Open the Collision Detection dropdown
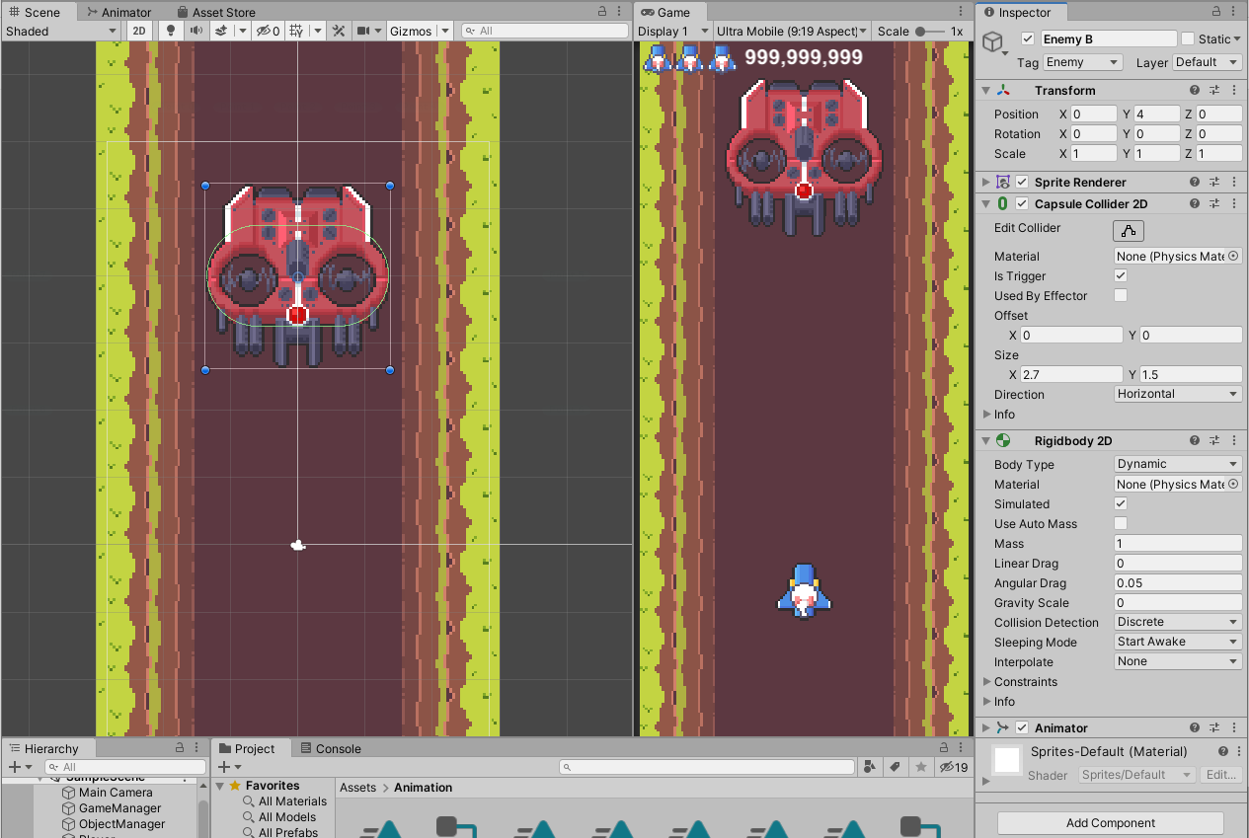 tap(1178, 622)
